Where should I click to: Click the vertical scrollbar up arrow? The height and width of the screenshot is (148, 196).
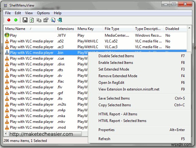pos(189,28)
